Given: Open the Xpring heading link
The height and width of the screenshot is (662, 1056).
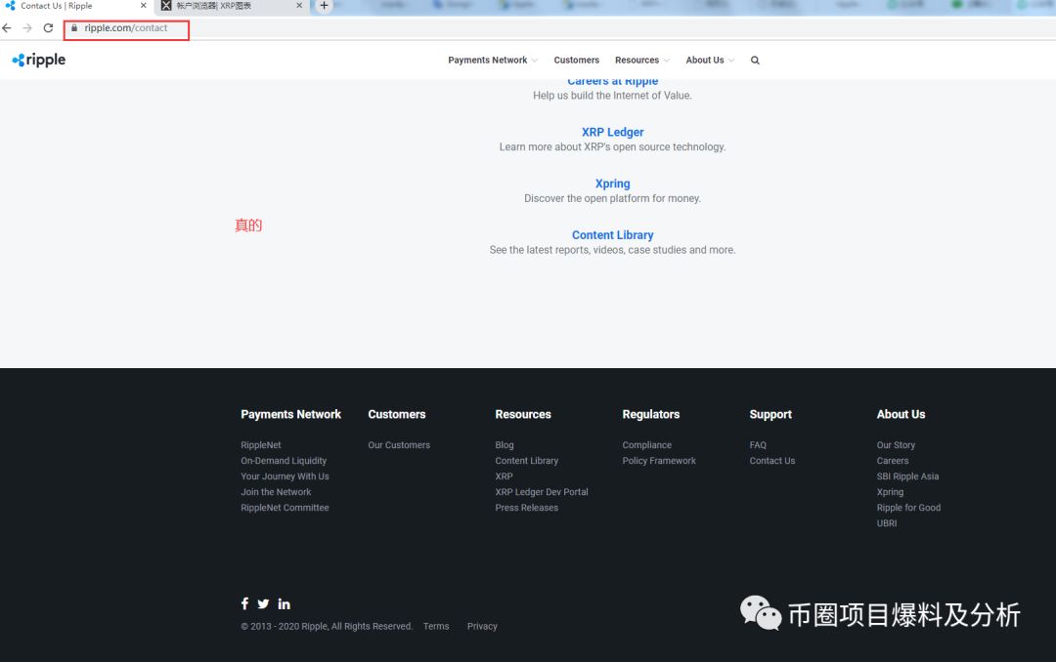Looking at the screenshot, I should click(612, 184).
